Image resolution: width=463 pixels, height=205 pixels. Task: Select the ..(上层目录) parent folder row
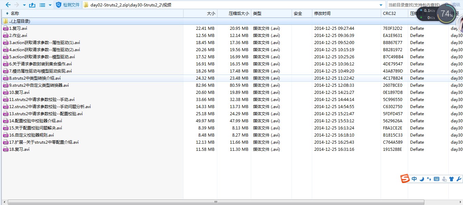231,21
